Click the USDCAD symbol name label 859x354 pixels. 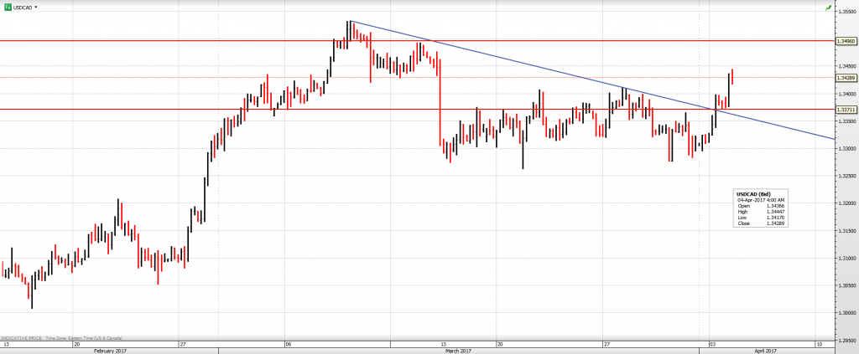click(x=23, y=7)
